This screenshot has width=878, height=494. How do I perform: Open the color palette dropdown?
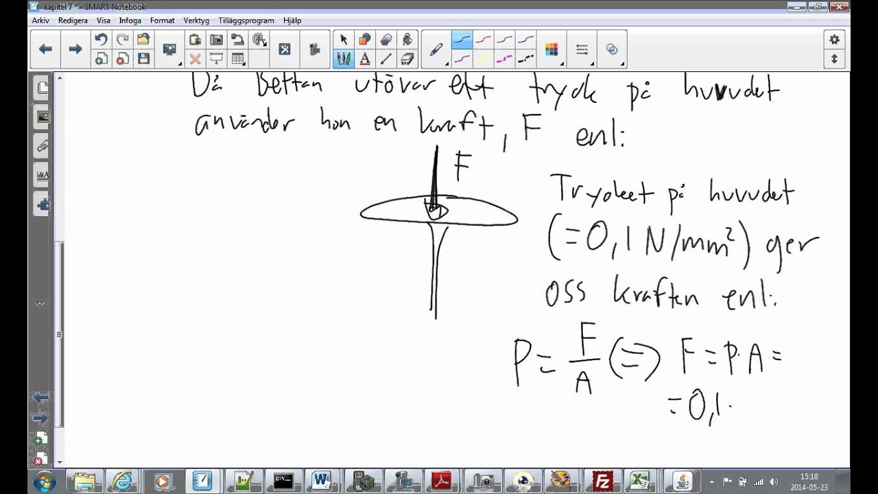coord(552,49)
